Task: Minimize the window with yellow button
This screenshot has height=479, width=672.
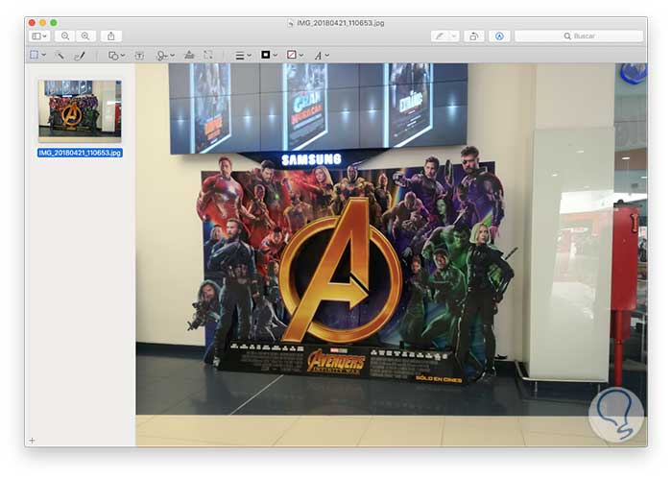Action: coord(42,23)
